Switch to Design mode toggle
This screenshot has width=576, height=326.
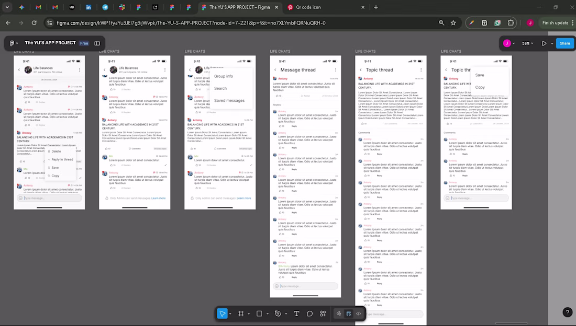349,313
